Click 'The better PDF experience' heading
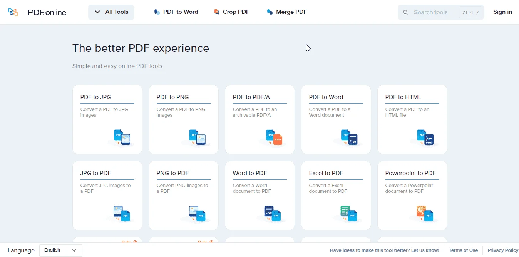519x257 pixels. coord(141,48)
